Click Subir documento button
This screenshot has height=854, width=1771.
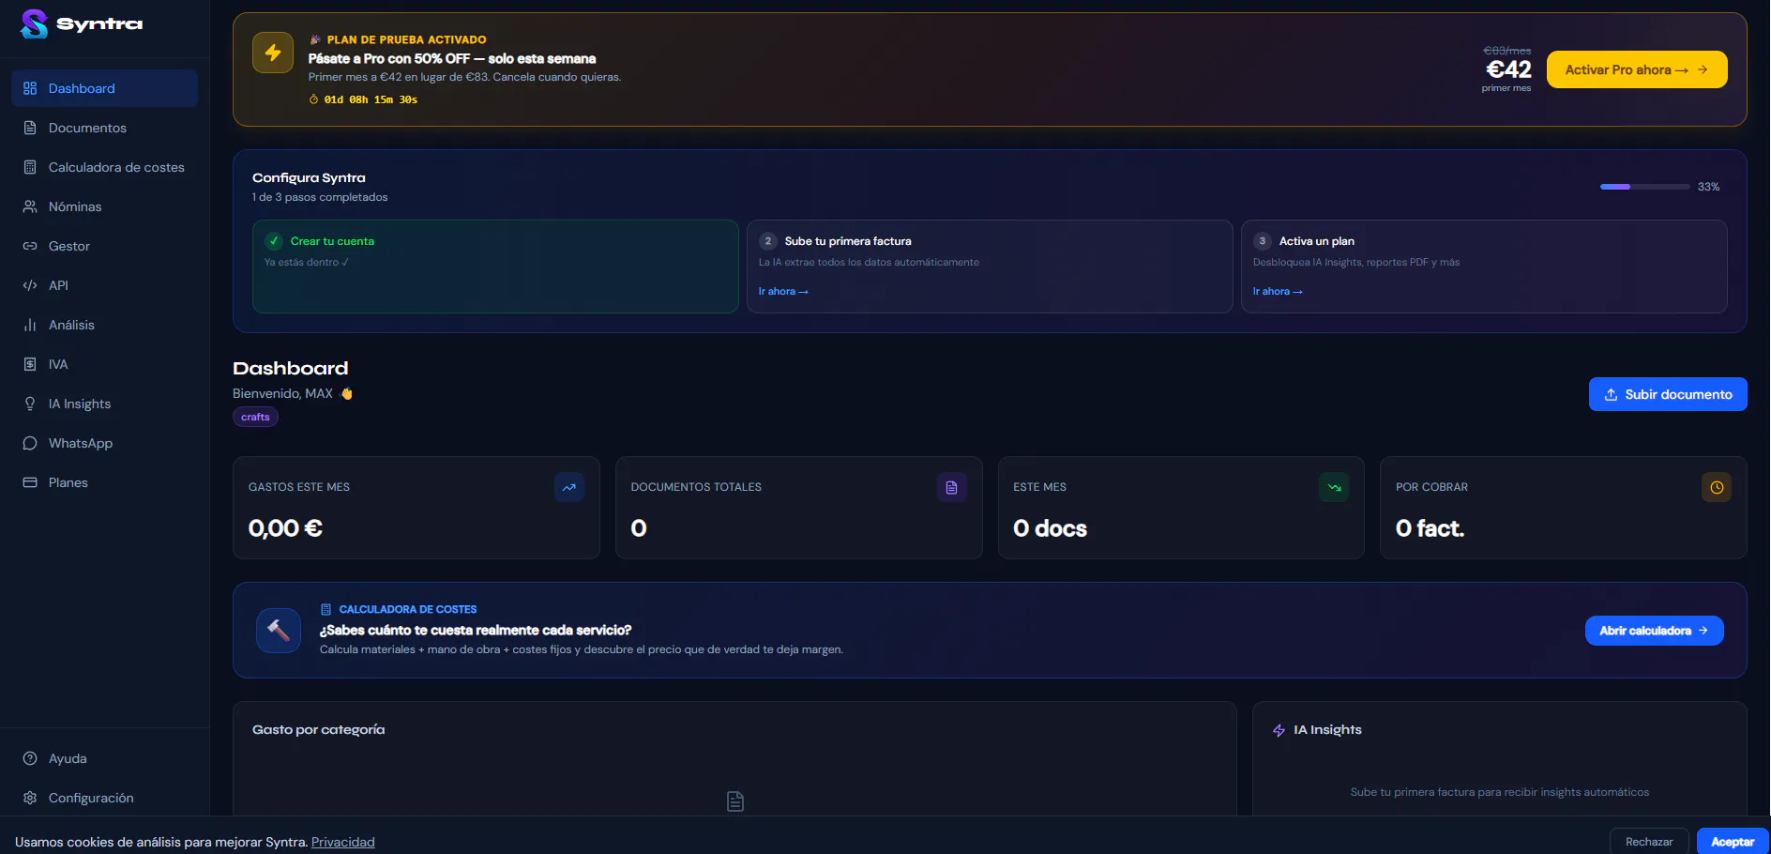[x=1668, y=394]
